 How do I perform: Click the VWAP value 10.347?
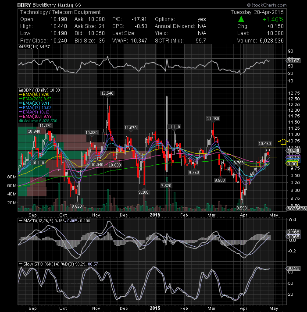[x=139, y=41]
